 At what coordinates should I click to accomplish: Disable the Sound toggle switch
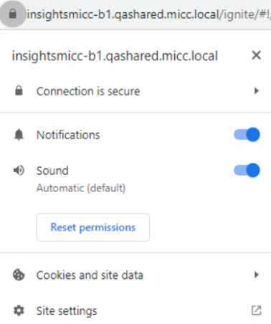point(247,171)
